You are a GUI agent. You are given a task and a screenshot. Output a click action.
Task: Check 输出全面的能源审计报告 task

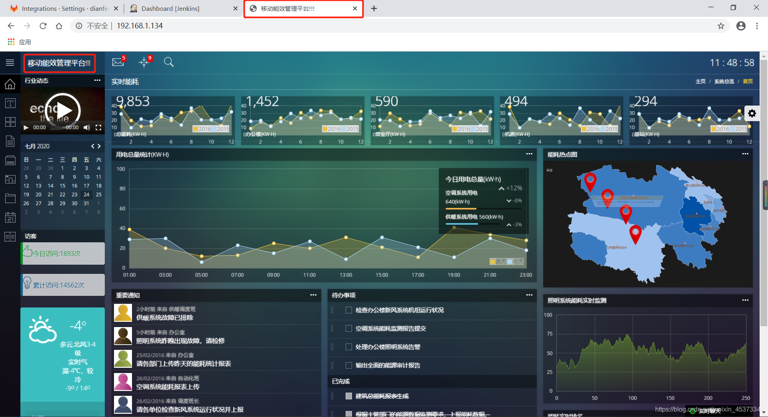[349, 365]
